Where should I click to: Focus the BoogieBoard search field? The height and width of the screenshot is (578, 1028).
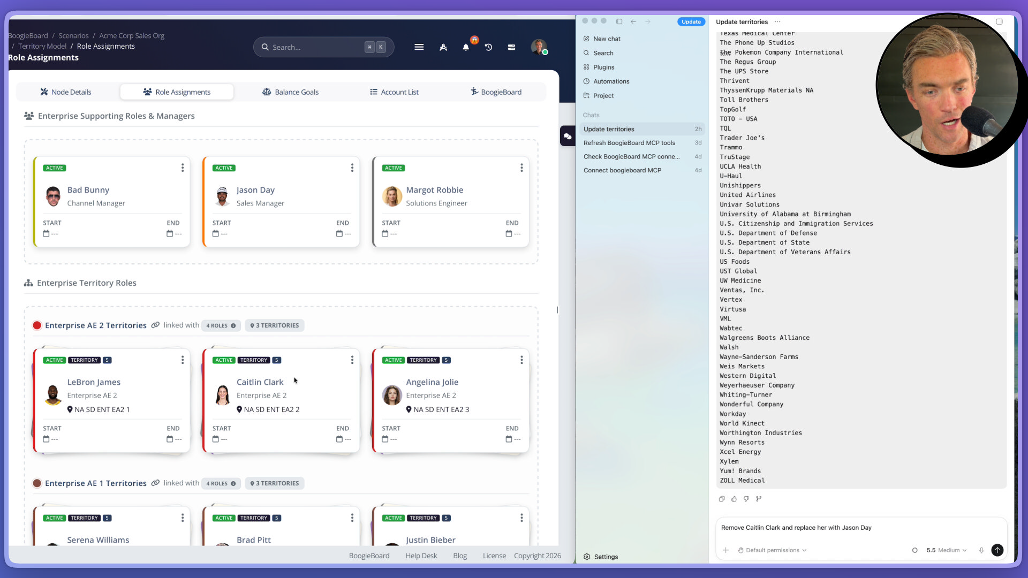pyautogui.click(x=323, y=47)
